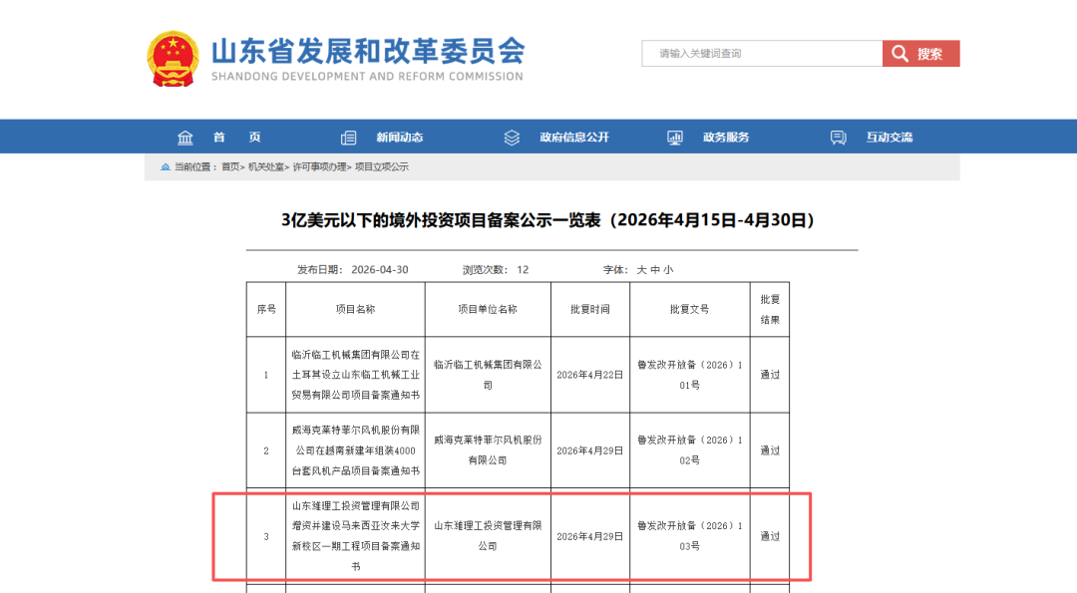Click the layers icon beside 政府信息公开
The image size is (1077, 593).
tap(512, 138)
